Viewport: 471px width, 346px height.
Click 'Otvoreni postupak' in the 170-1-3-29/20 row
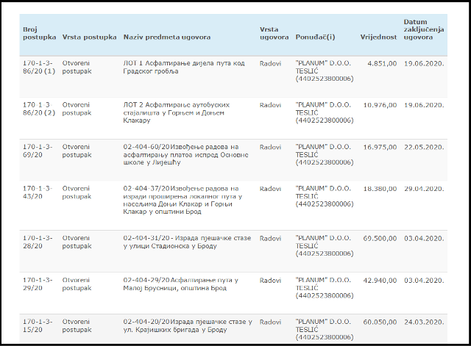tap(77, 284)
